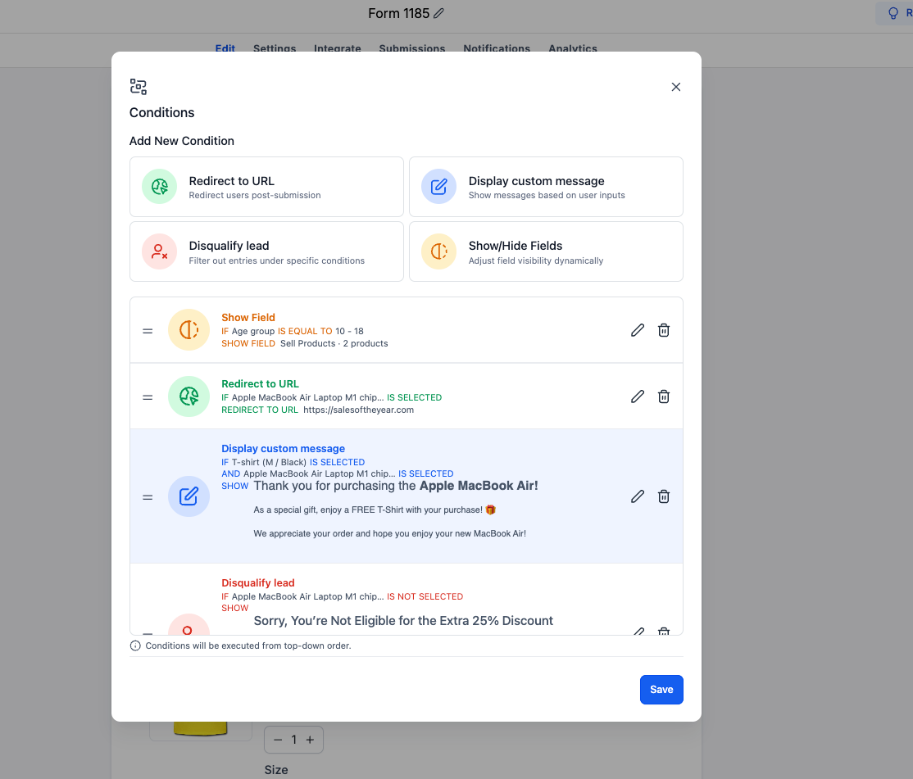The height and width of the screenshot is (779, 913).
Task: Edit the Redirect to URL condition
Action: click(x=638, y=396)
